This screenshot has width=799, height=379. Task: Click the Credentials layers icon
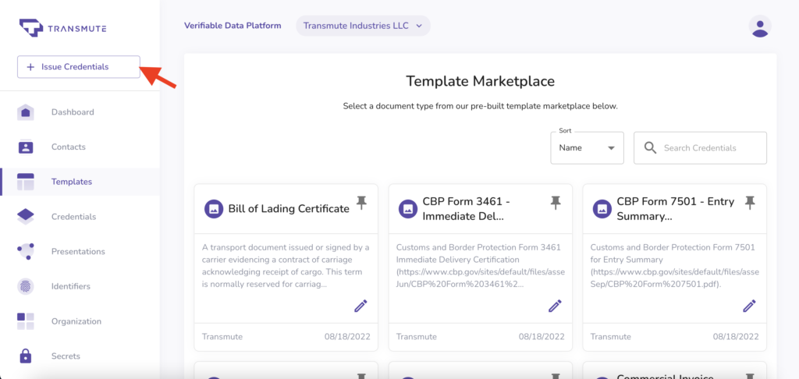pos(26,217)
